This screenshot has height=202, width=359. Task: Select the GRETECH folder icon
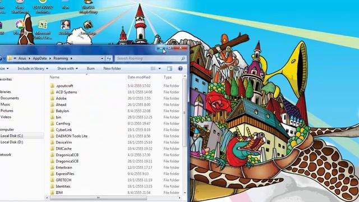[52, 180]
